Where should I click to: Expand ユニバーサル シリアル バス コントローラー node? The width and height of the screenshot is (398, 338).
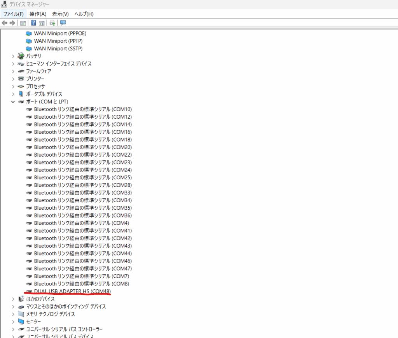(x=13, y=329)
